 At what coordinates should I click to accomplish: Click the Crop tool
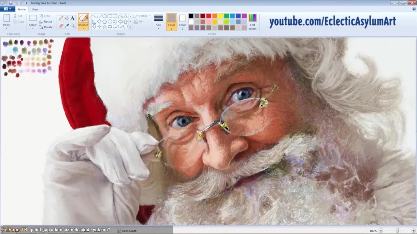click(x=45, y=16)
